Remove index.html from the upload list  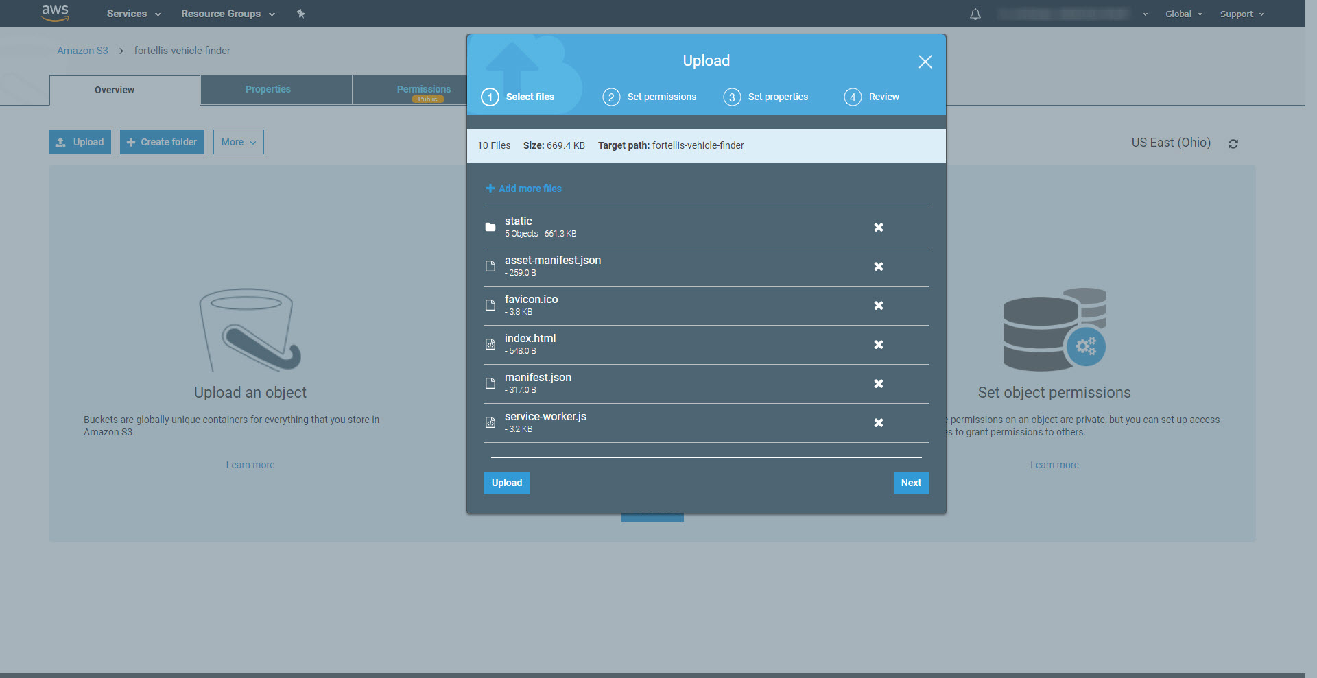[x=878, y=345]
